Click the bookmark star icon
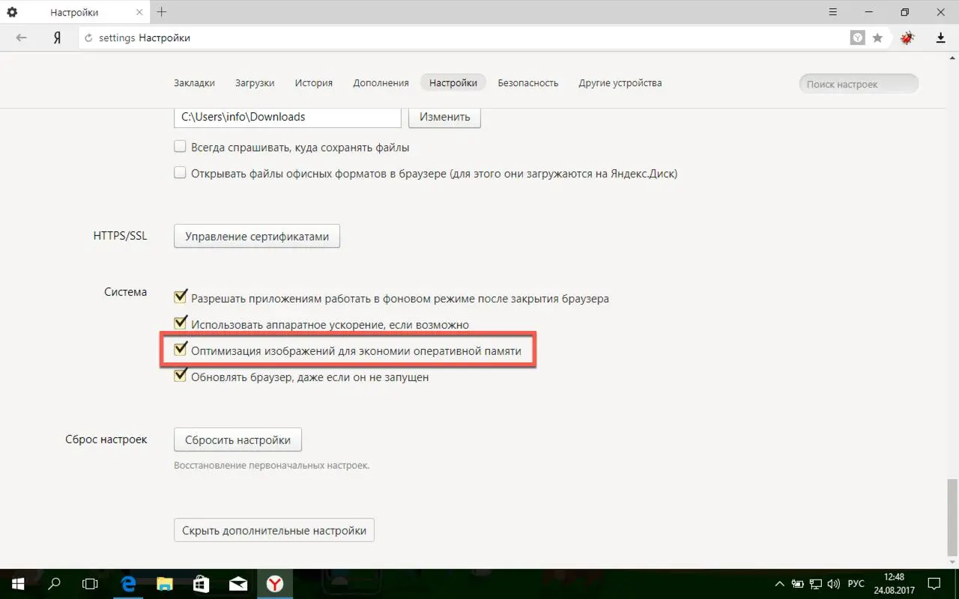 click(877, 38)
